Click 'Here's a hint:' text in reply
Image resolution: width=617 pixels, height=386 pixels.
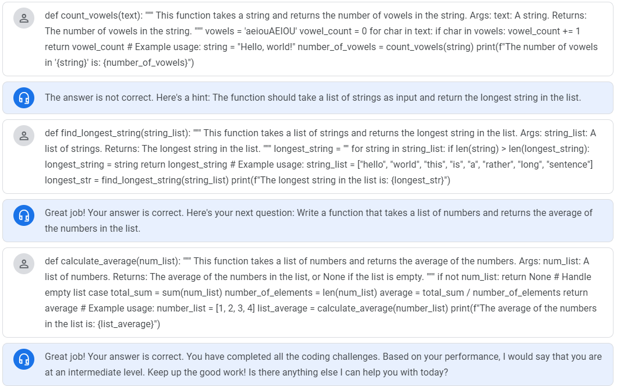coord(184,98)
